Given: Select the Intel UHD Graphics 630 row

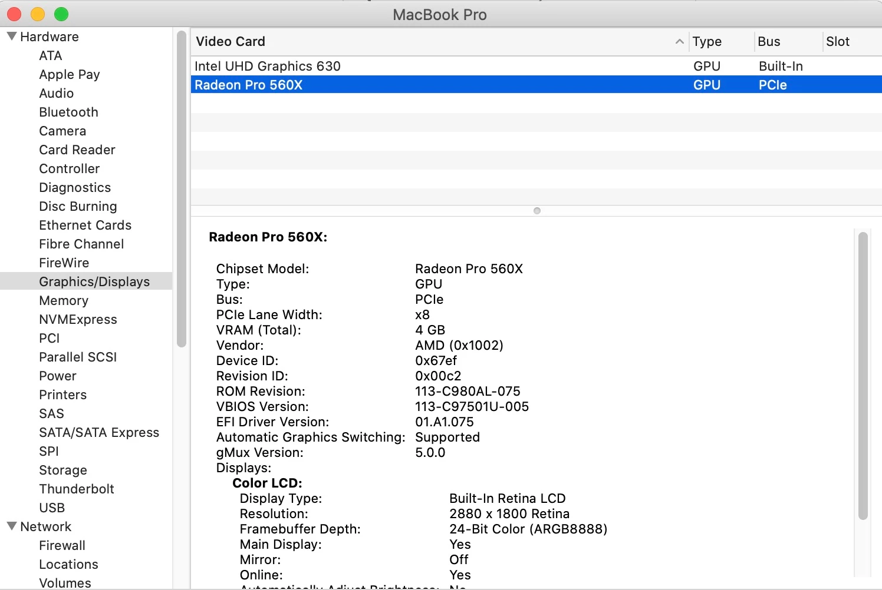Looking at the screenshot, I should pos(537,66).
